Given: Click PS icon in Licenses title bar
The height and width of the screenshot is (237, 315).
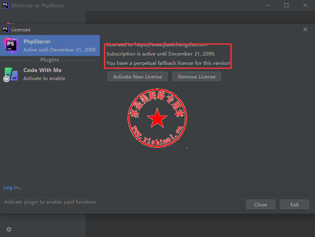Looking at the screenshot, I should point(5,29).
